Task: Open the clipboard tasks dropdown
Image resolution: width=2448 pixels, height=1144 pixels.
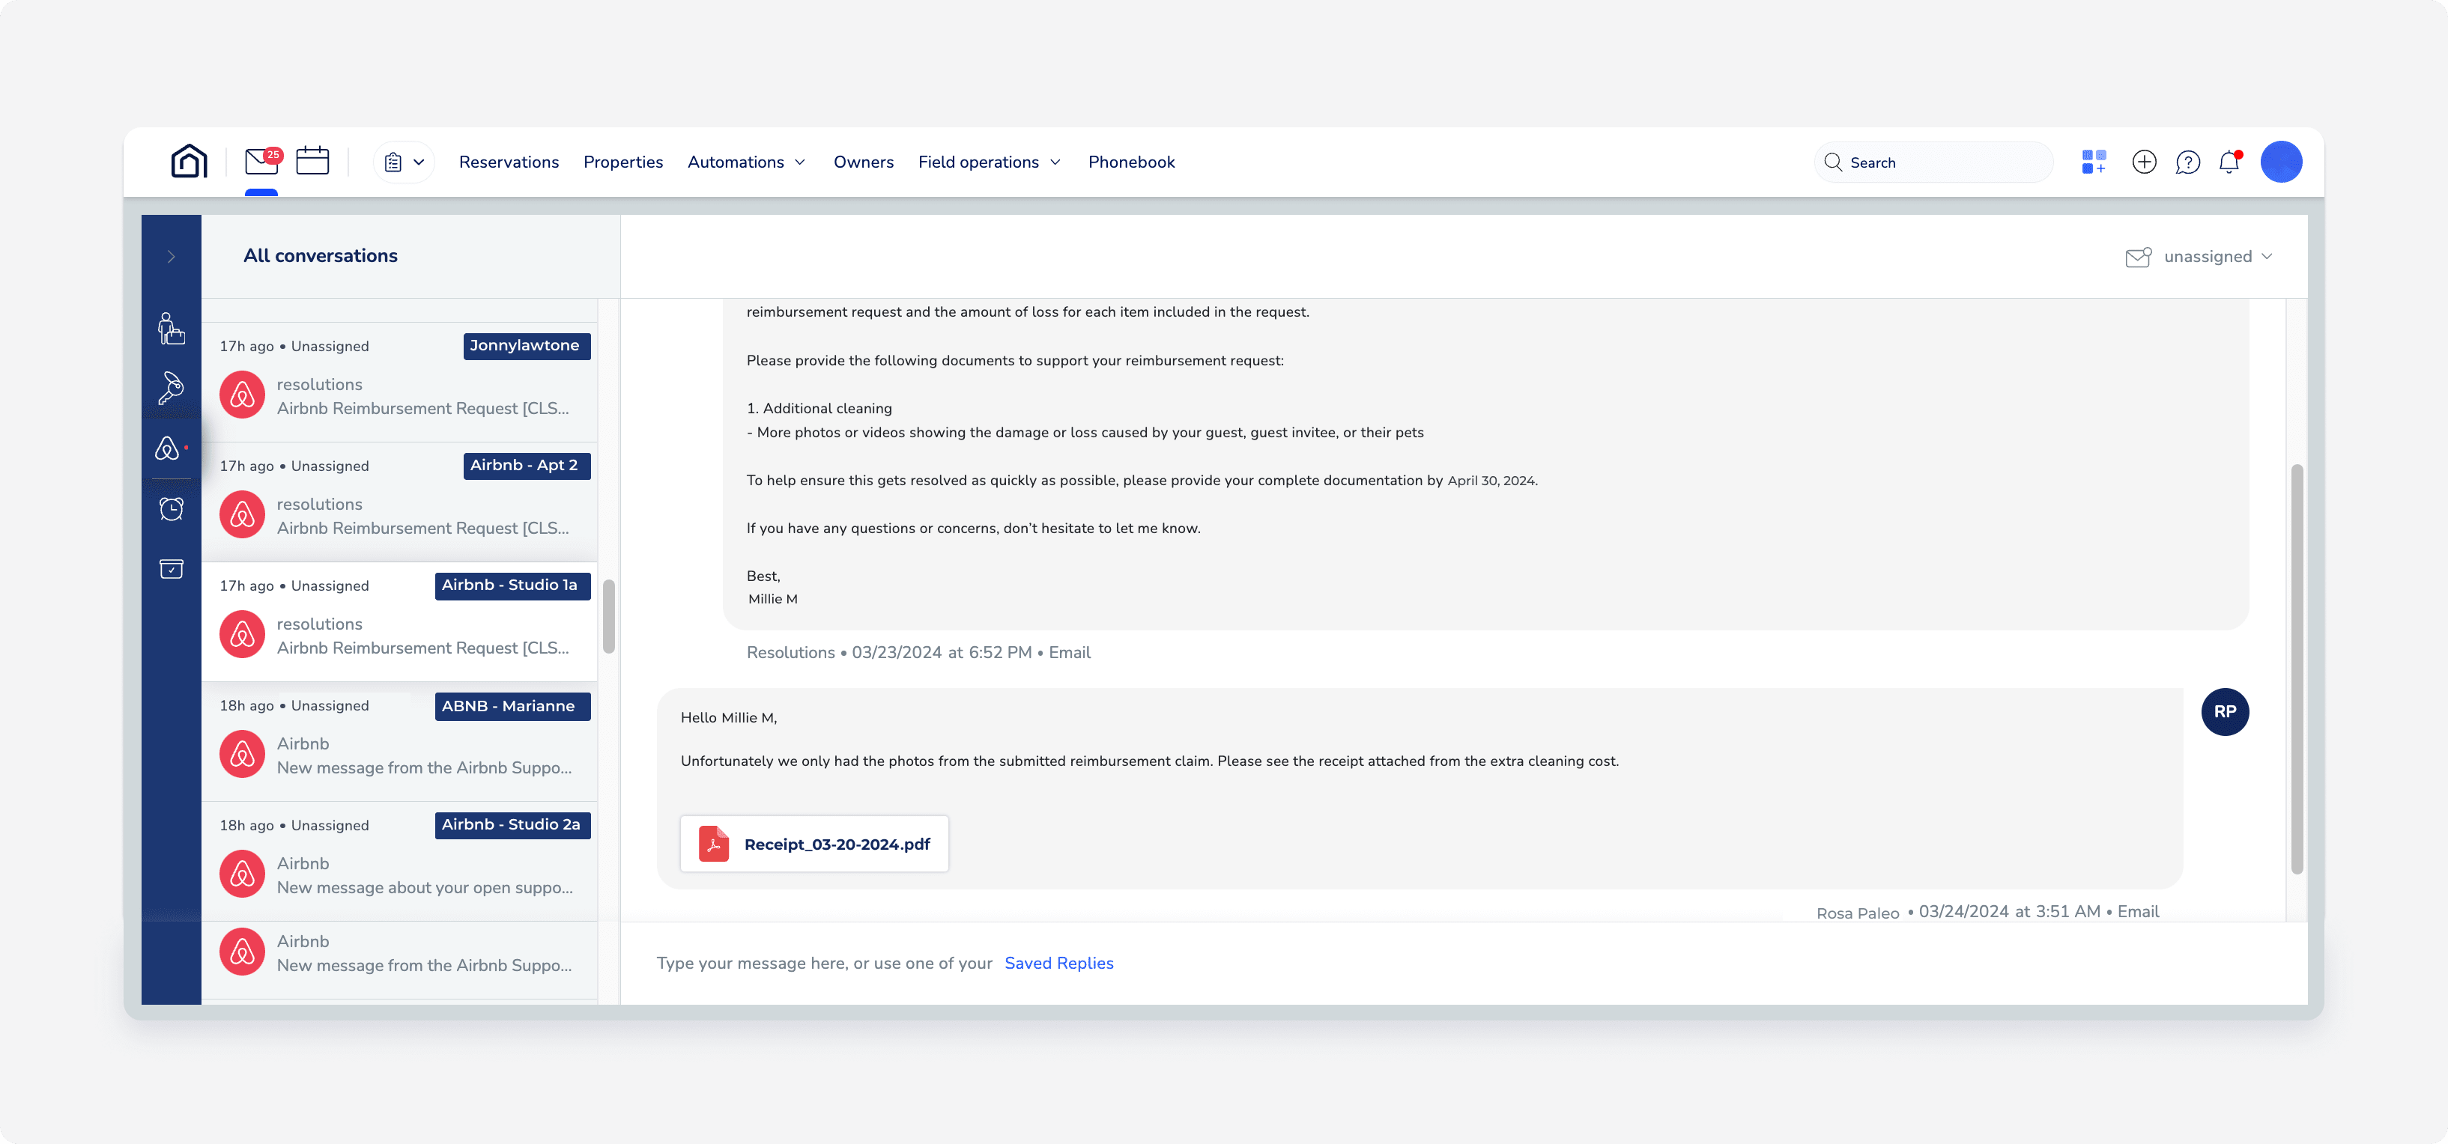Action: [x=404, y=162]
